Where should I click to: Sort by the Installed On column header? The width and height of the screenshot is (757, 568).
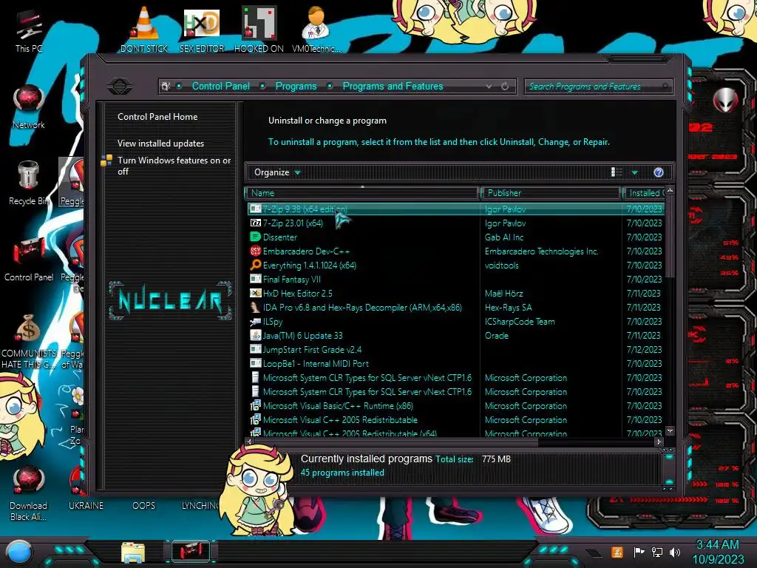point(645,193)
